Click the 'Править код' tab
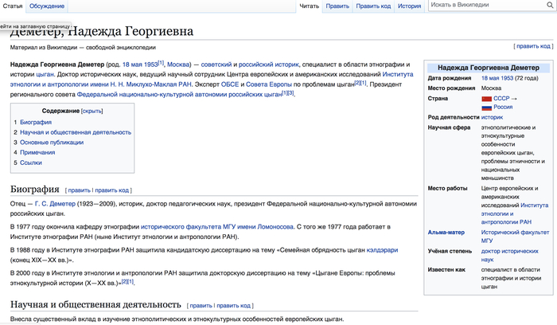This screenshot has height=325, width=557. tap(373, 6)
